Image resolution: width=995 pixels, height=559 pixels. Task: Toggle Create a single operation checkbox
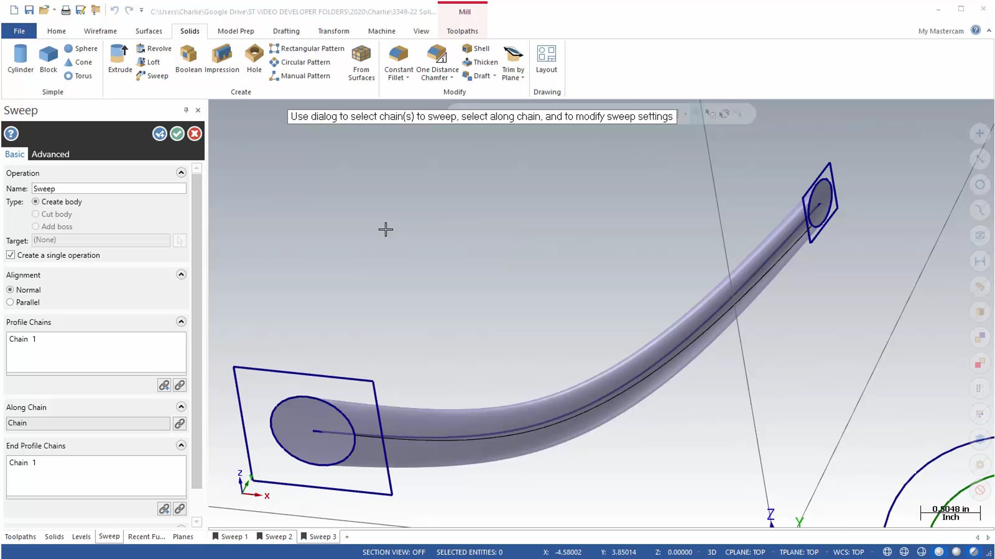pos(11,255)
